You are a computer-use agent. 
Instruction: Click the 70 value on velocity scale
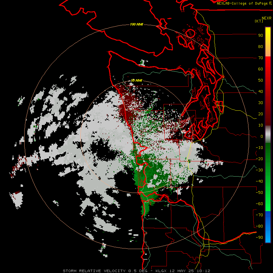(261, 58)
